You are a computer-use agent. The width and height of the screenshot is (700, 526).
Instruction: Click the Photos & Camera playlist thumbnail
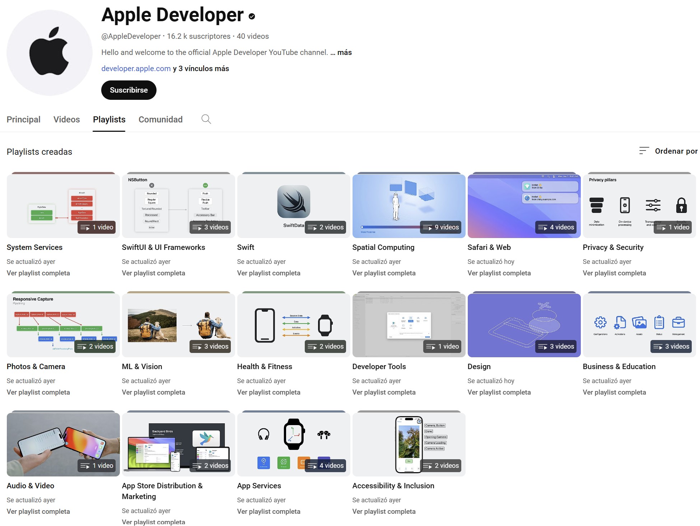coord(63,325)
